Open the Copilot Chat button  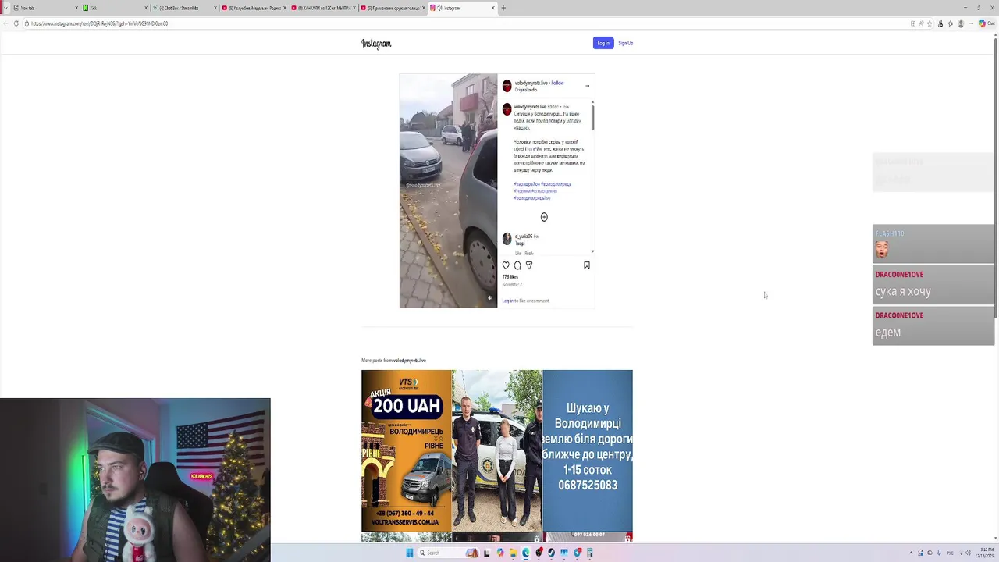987,23
